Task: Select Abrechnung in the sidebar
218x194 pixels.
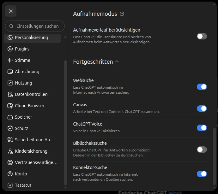Action: (x=33, y=72)
